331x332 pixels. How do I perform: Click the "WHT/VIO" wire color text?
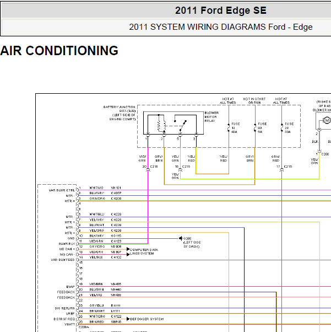tap(96, 188)
